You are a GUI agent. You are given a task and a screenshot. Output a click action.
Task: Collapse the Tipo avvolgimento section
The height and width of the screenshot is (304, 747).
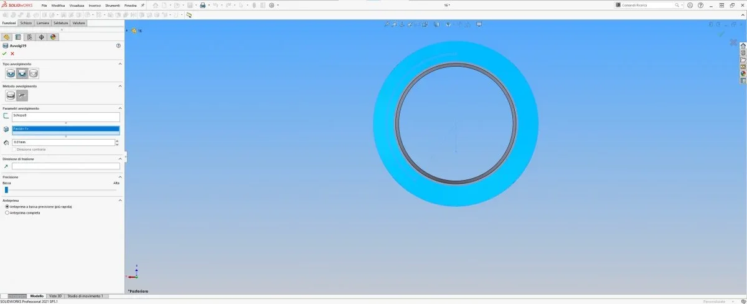pos(120,64)
